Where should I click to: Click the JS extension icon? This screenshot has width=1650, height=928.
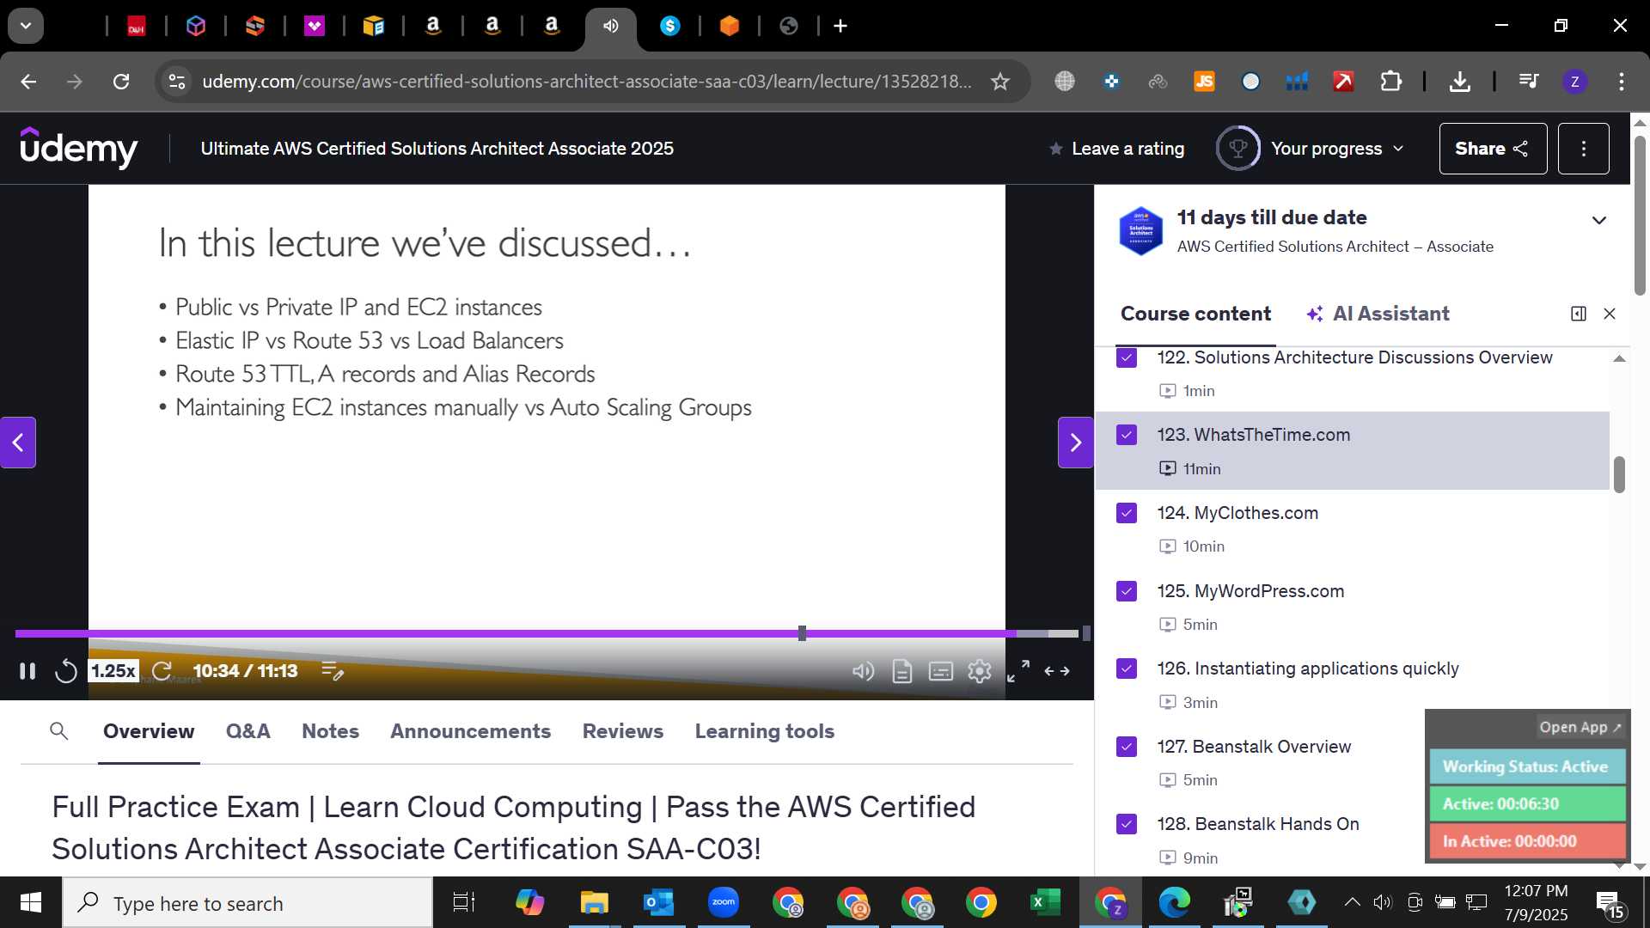[x=1204, y=82]
